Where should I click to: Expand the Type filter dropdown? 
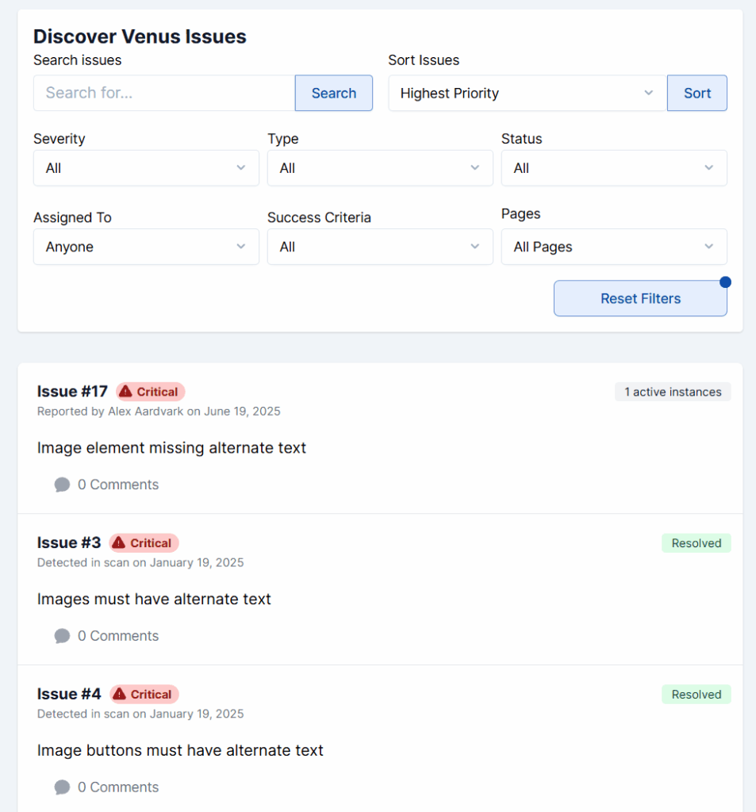tap(380, 168)
